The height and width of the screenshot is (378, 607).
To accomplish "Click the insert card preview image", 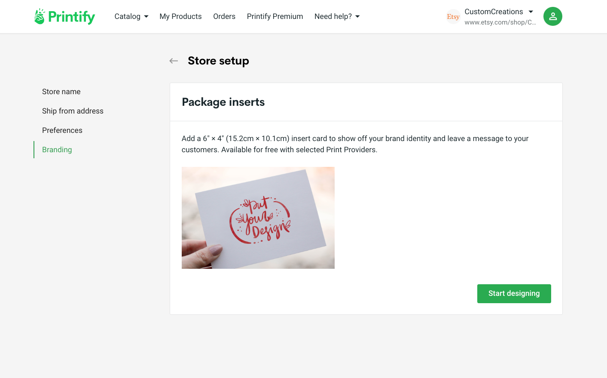I will point(258,218).
